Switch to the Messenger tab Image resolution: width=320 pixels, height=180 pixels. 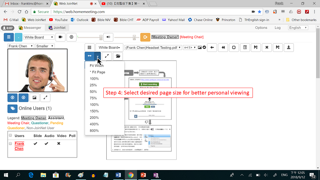[x=29, y=28]
